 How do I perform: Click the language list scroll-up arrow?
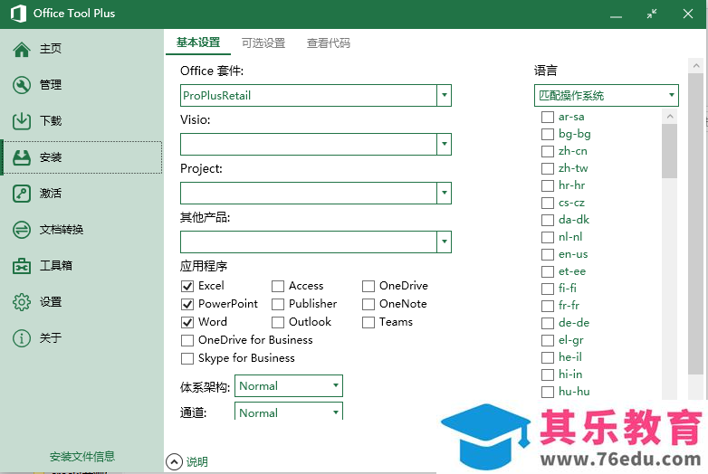pyautogui.click(x=670, y=117)
